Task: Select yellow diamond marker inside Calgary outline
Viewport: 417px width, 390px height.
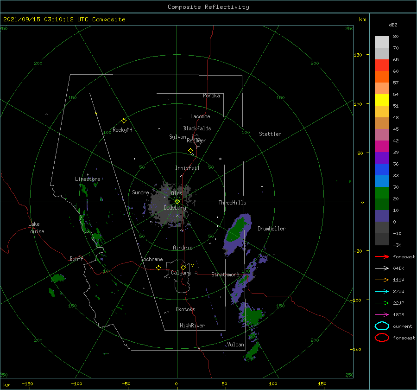Action: click(x=183, y=267)
